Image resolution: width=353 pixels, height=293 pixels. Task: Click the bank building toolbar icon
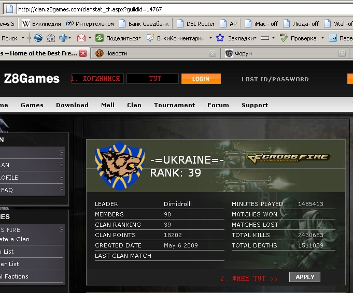pyautogui.click(x=51, y=38)
